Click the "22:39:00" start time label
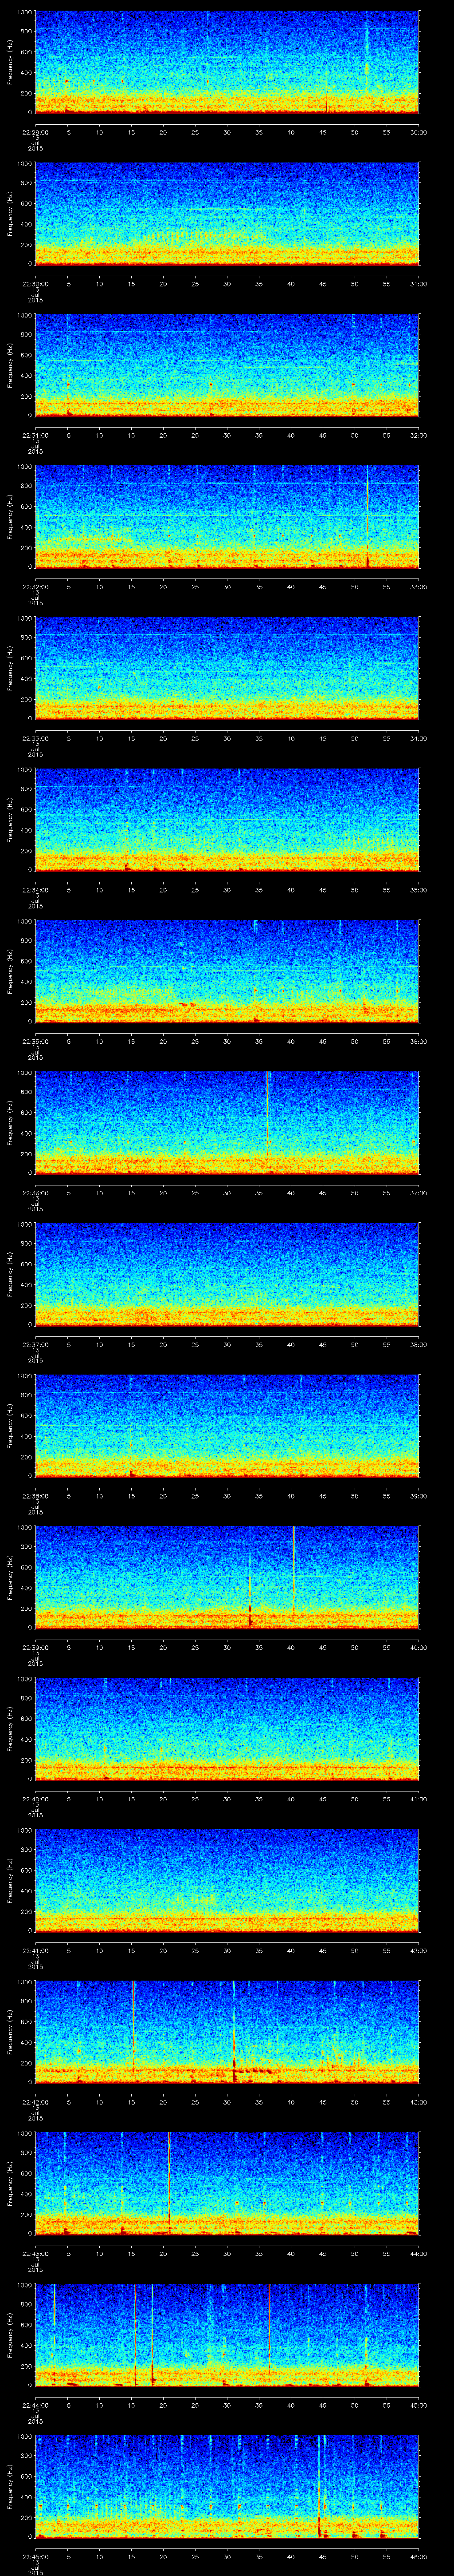454x2576 pixels. (x=36, y=1647)
